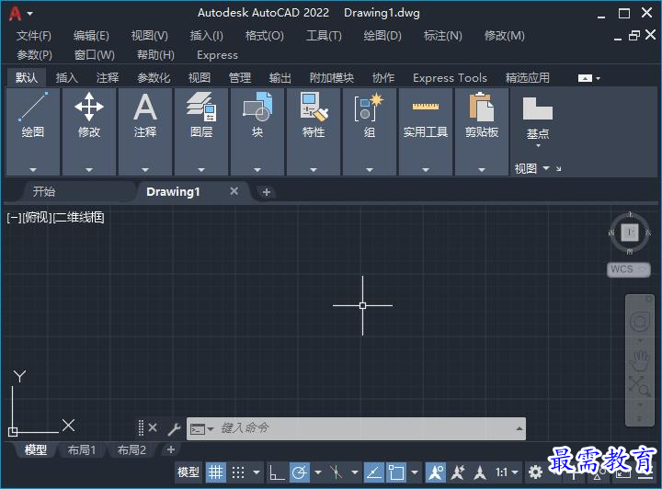Viewport: 662px width, 489px height.
Task: Open the Express menu
Action: point(217,55)
